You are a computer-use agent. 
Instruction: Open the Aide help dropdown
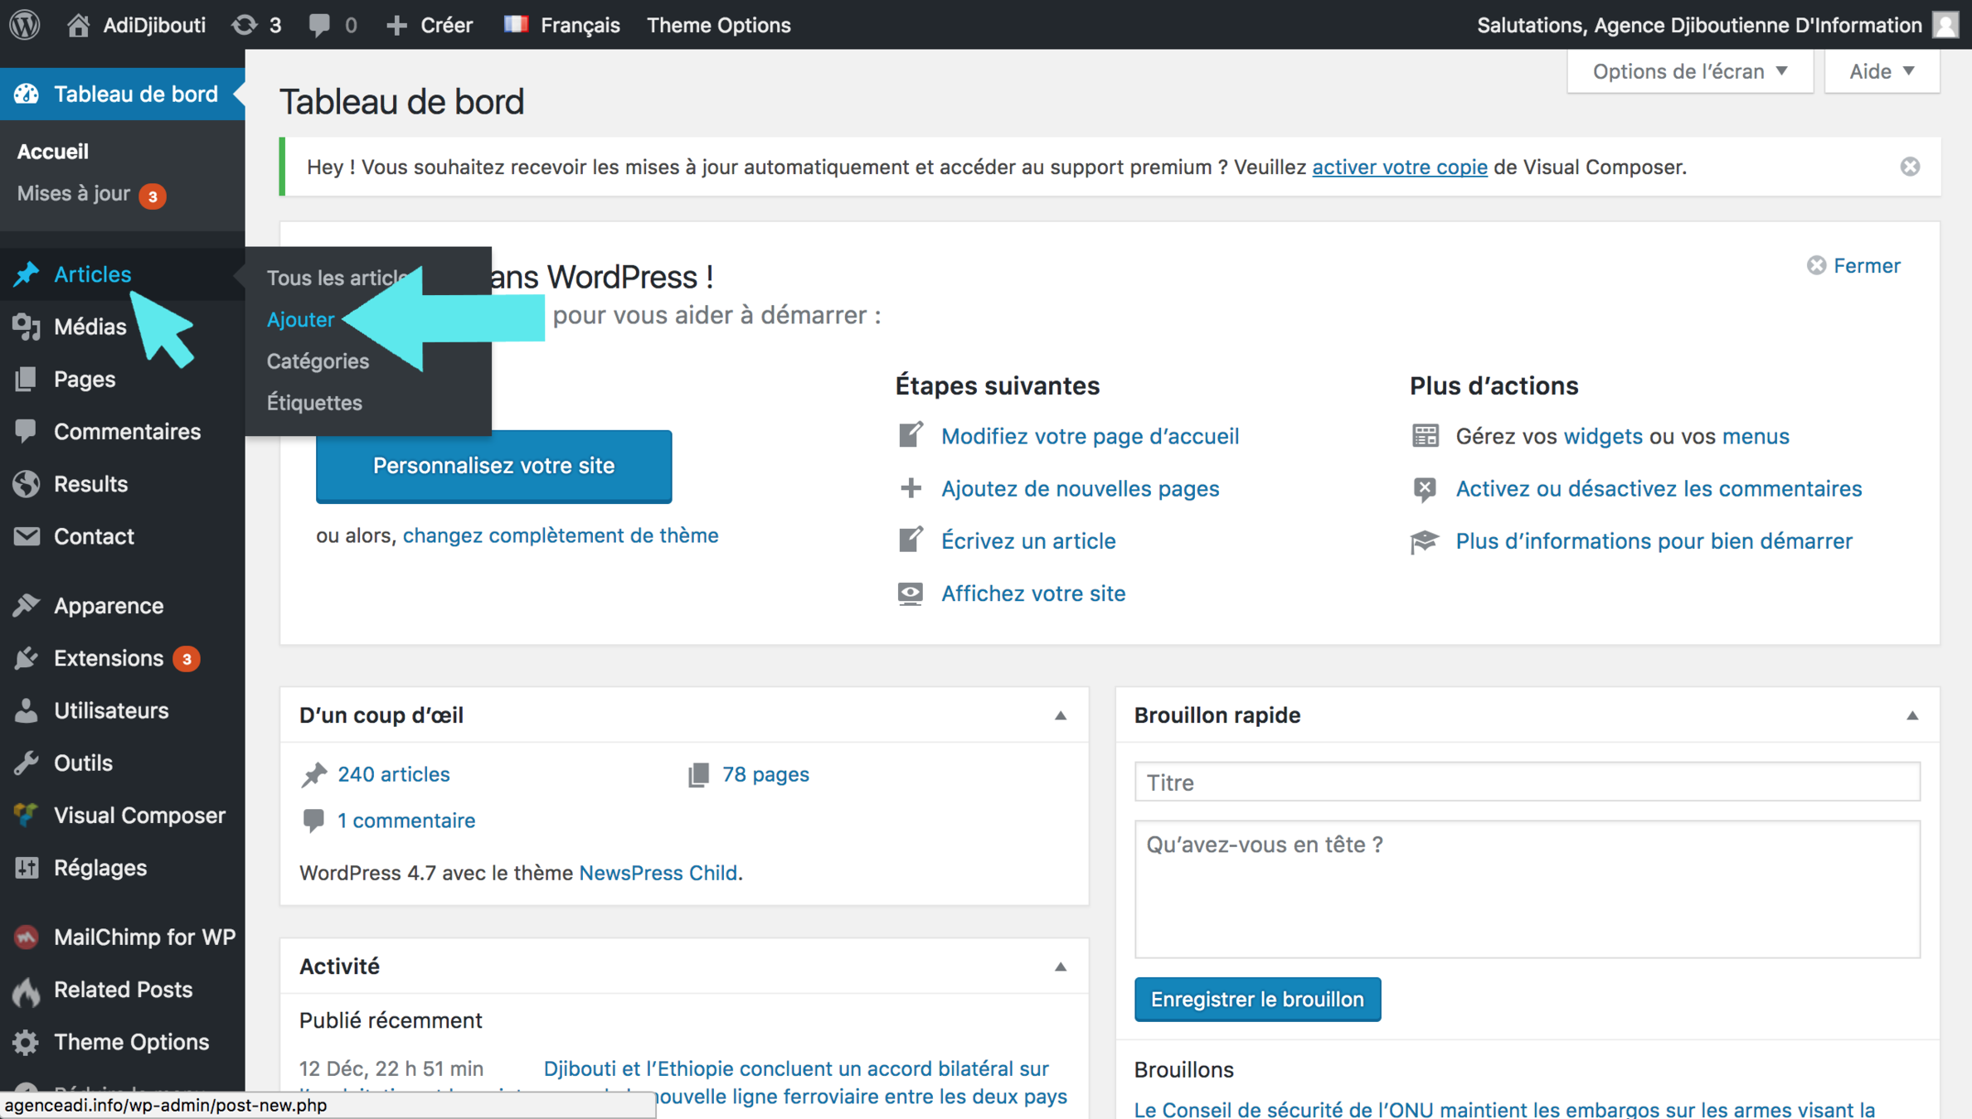[x=1881, y=71]
